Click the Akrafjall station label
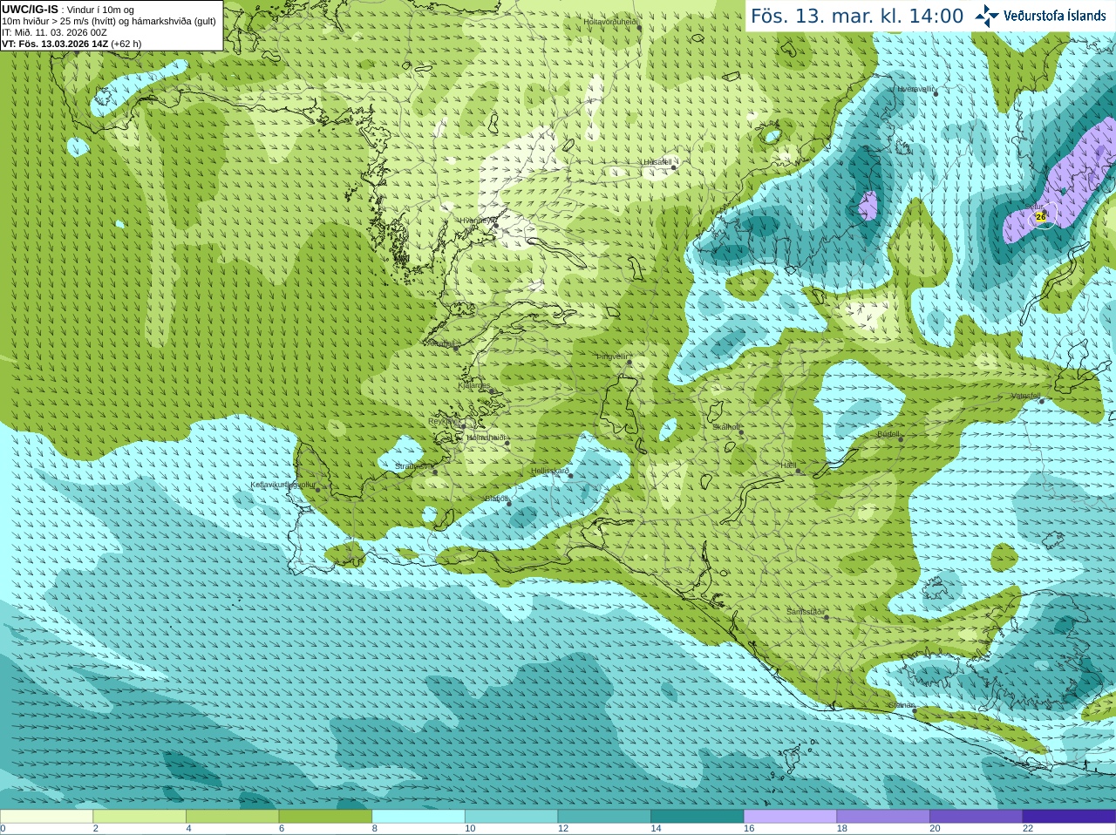The height and width of the screenshot is (835, 1116). [x=439, y=343]
